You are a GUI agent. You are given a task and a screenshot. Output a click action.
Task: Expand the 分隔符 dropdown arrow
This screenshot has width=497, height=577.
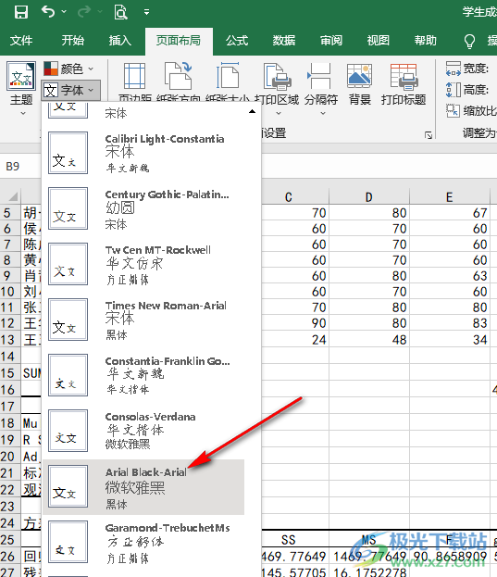[323, 113]
